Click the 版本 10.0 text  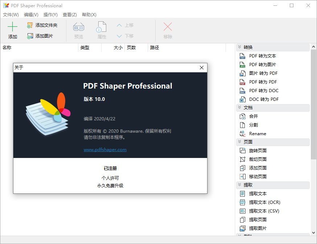point(94,99)
